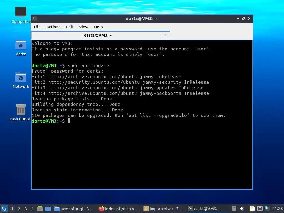Screen dimensions: 284x213
Task: Open the Help menu
Action: 98,27
